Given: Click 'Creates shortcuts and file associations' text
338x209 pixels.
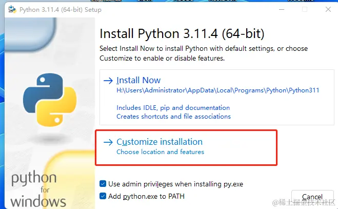Looking at the screenshot, I should (173, 117).
